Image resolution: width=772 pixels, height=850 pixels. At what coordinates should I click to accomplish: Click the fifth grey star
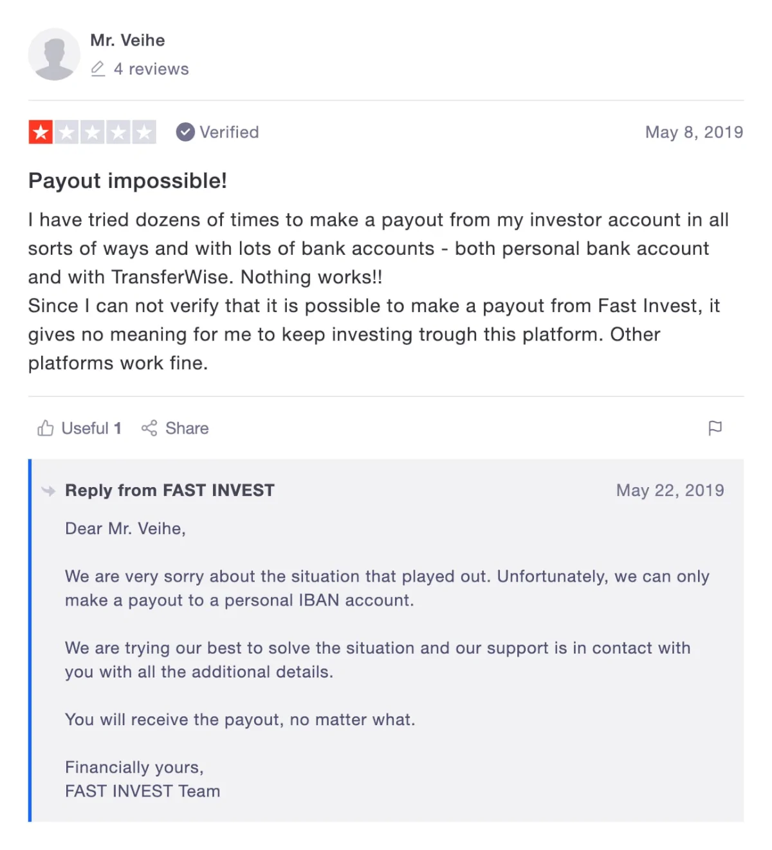(x=143, y=133)
